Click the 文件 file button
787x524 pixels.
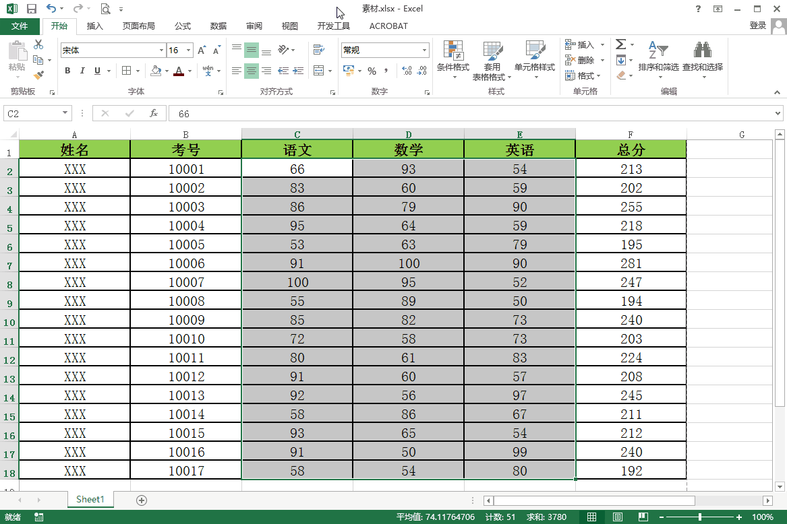20,26
